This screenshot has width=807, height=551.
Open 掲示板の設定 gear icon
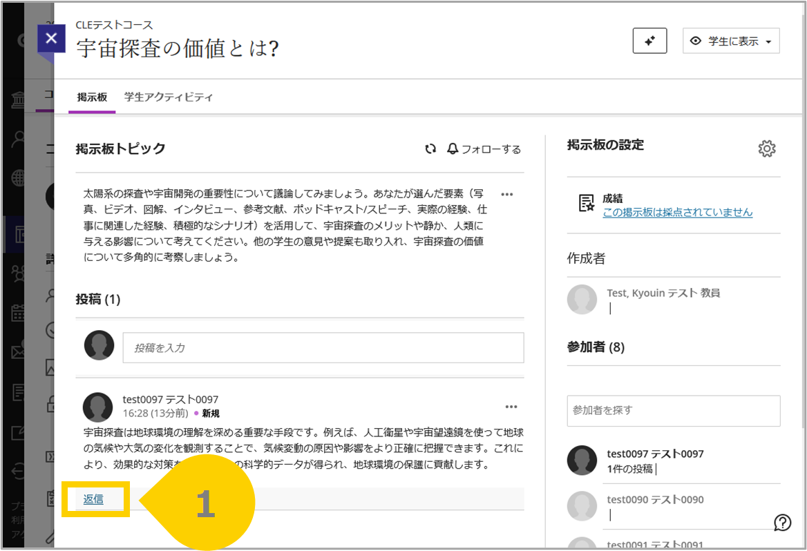[767, 148]
